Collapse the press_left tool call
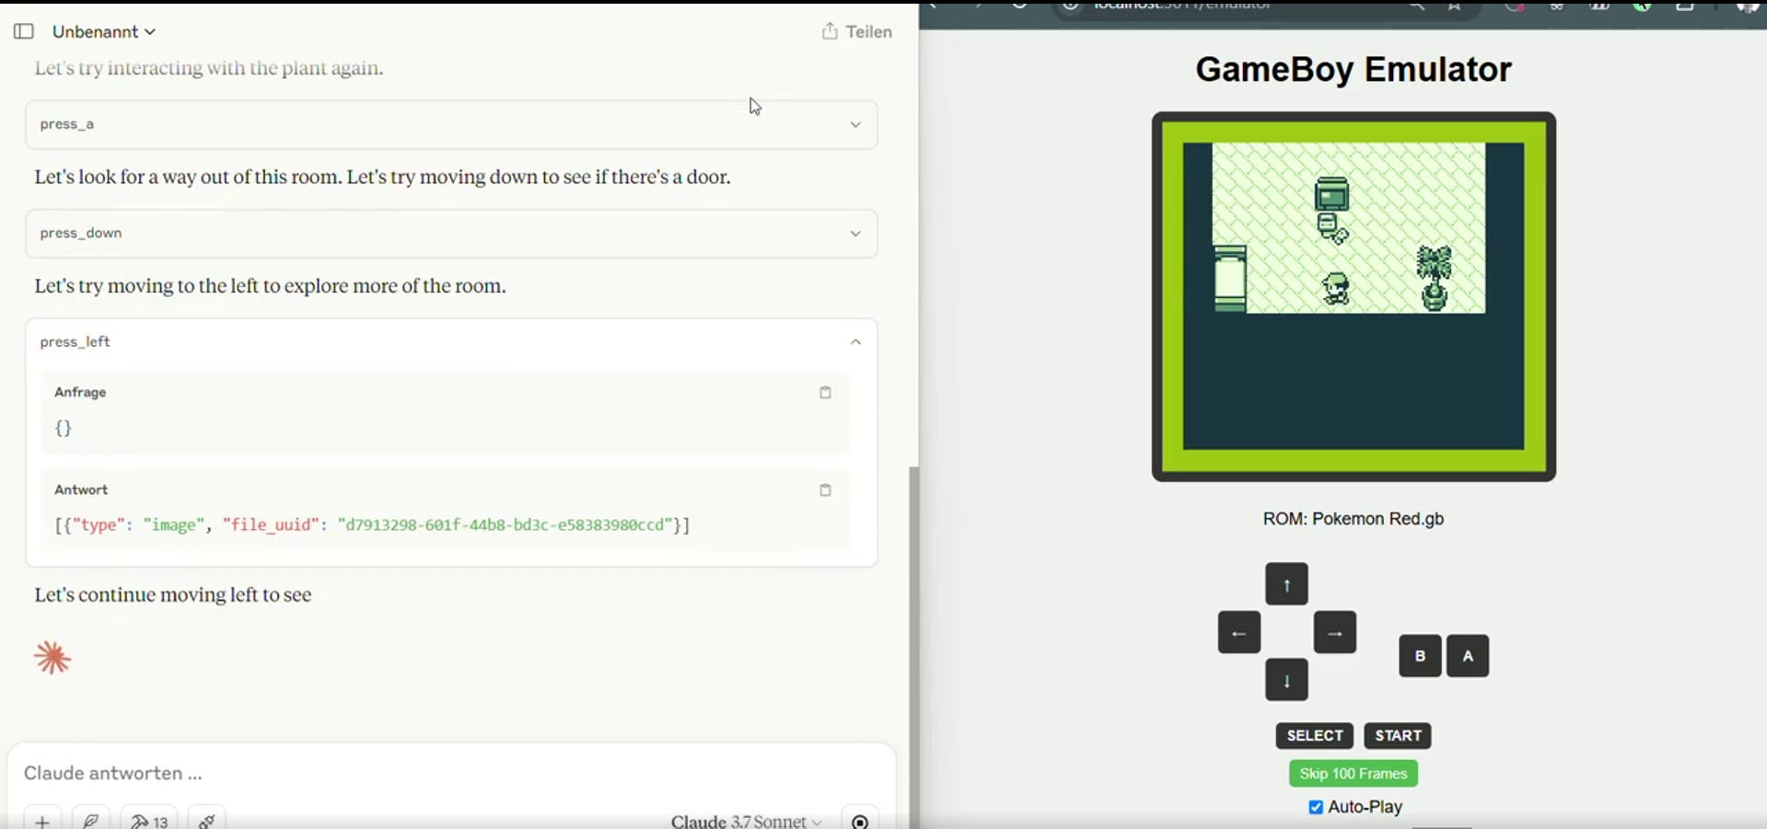The image size is (1767, 829). 855,342
